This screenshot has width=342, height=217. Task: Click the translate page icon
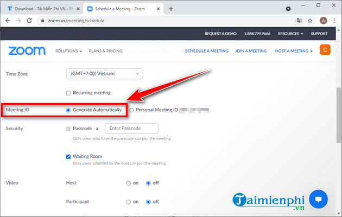pyautogui.click(x=299, y=21)
